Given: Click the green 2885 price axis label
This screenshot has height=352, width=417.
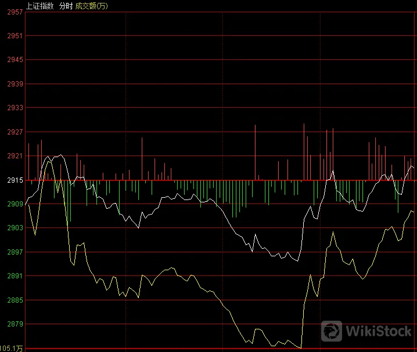Looking at the screenshot, I should tap(15, 300).
